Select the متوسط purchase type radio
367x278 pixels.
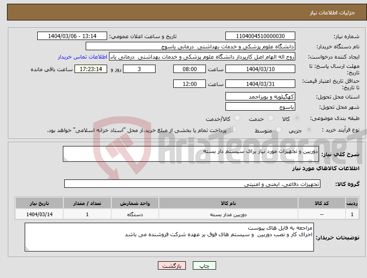279,130
